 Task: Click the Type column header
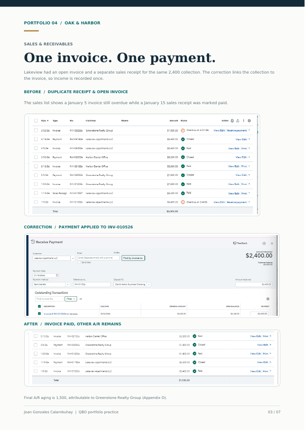[x=55, y=121]
